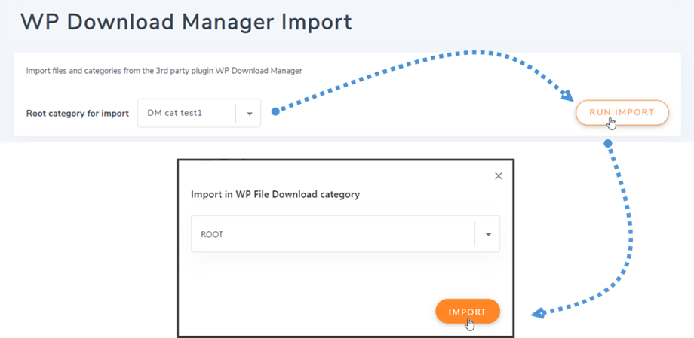This screenshot has height=338, width=694.
Task: Click the blue dot below RUN IMPORT
Action: 608,143
